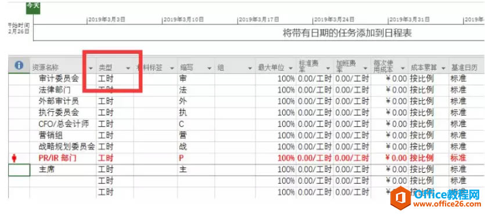Click the 开始时间 2月26日 timeline start label
This screenshot has width=485, height=214.
19,28
